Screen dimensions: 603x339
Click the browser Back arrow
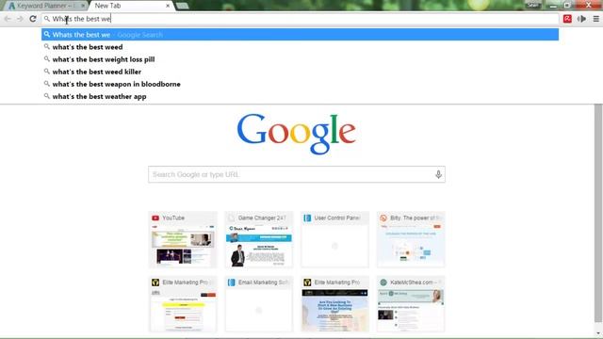point(8,19)
